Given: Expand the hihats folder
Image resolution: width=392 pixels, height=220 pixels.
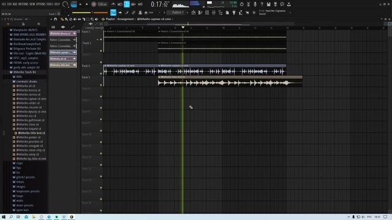Looking at the screenshot, I should coord(18,182).
